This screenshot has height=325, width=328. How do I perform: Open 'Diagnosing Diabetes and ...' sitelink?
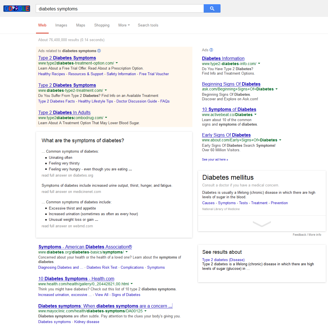coord(61,268)
